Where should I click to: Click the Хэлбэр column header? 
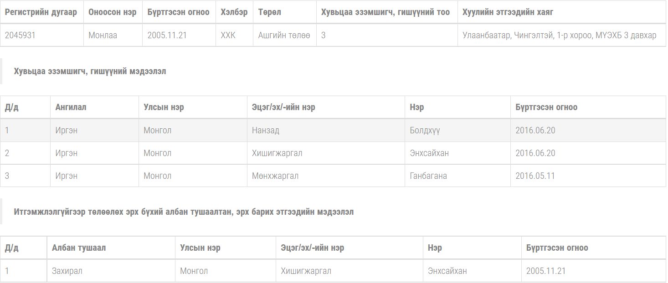[234, 12]
